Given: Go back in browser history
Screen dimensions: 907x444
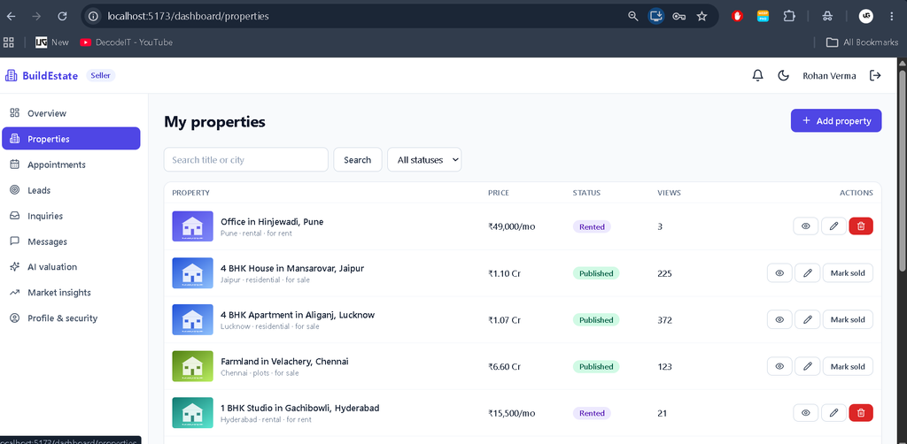Looking at the screenshot, I should (x=11, y=16).
